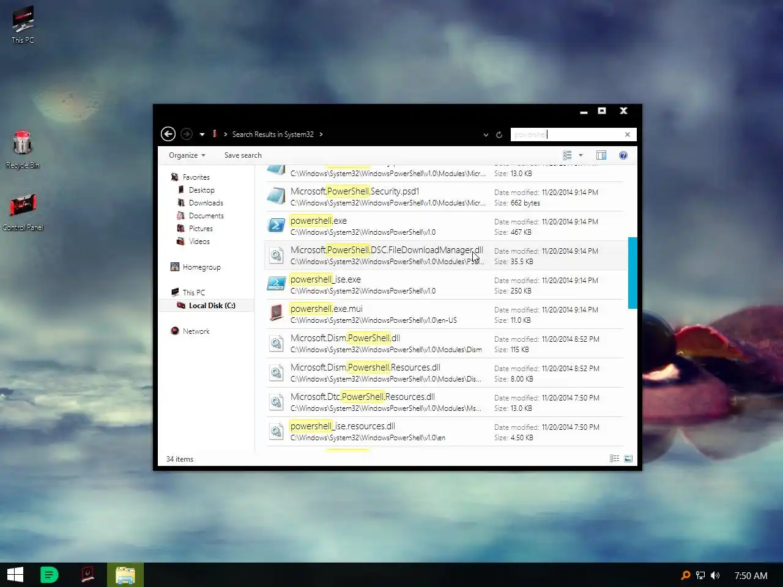Open Pictures in sidebar
This screenshot has width=783, height=587.
click(x=201, y=229)
